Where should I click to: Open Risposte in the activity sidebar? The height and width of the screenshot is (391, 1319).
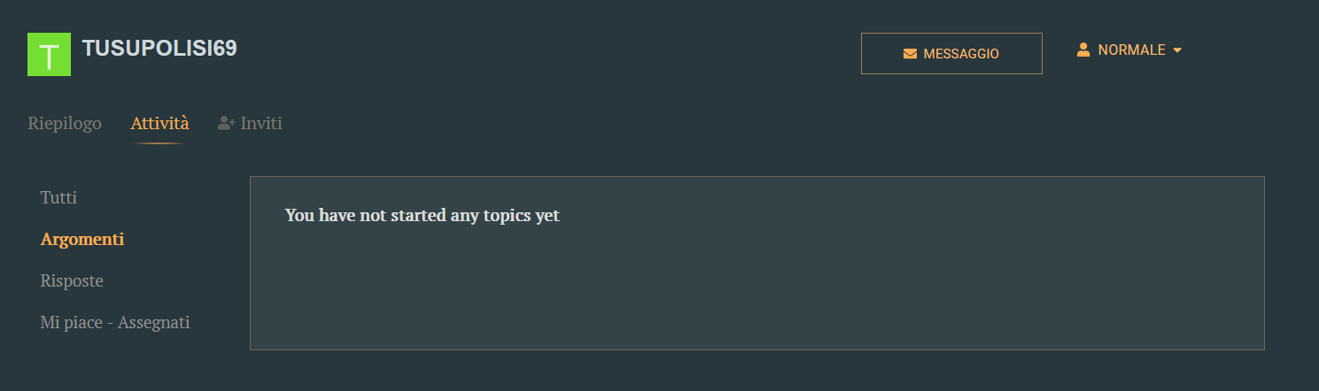[72, 280]
